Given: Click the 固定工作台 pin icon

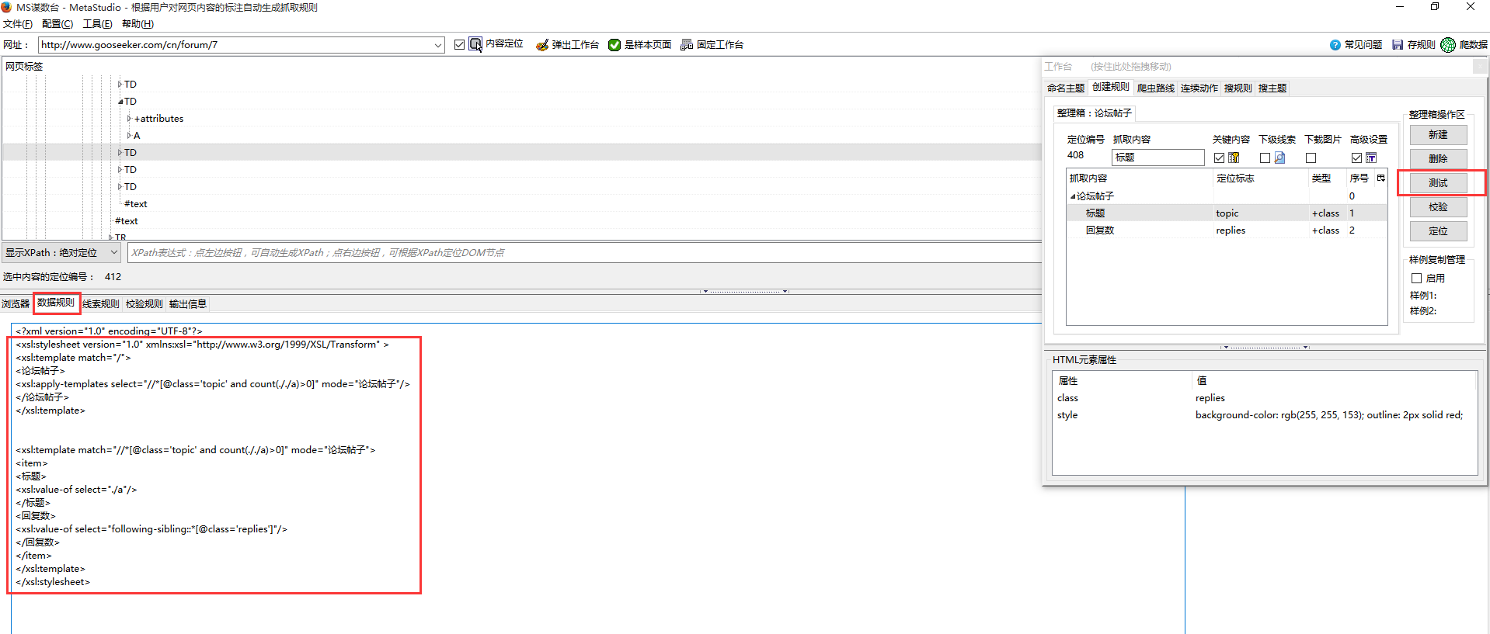Looking at the screenshot, I should 687,44.
